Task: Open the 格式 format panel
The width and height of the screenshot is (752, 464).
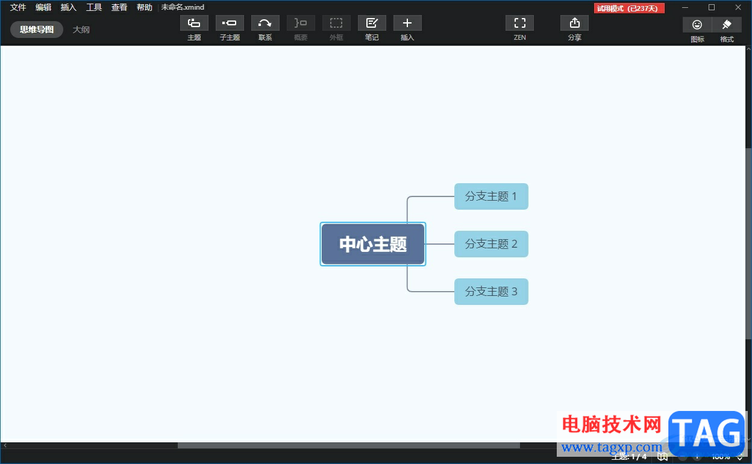Action: 727,25
